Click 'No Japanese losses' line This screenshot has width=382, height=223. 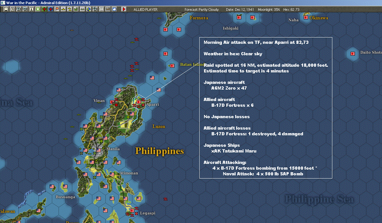(227, 117)
